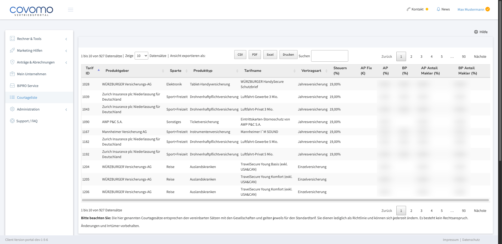
Task: Export the view as Excel
Action: pos(270,55)
